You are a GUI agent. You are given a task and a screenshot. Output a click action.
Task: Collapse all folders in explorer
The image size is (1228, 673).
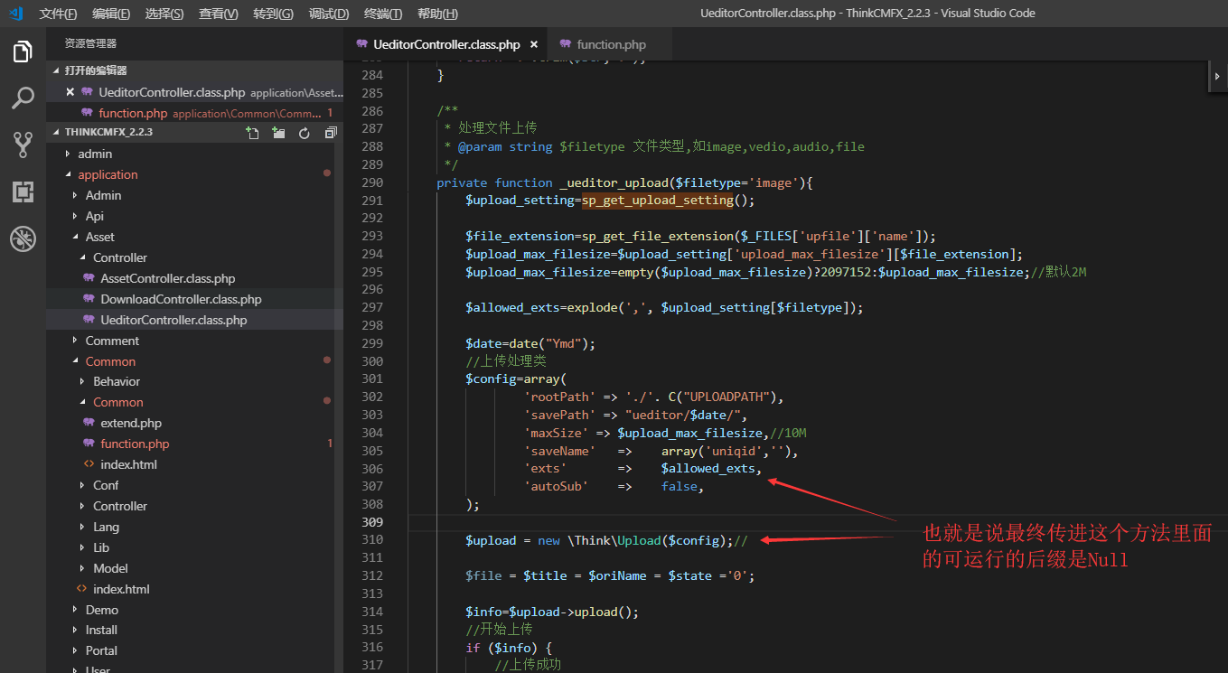pyautogui.click(x=330, y=133)
